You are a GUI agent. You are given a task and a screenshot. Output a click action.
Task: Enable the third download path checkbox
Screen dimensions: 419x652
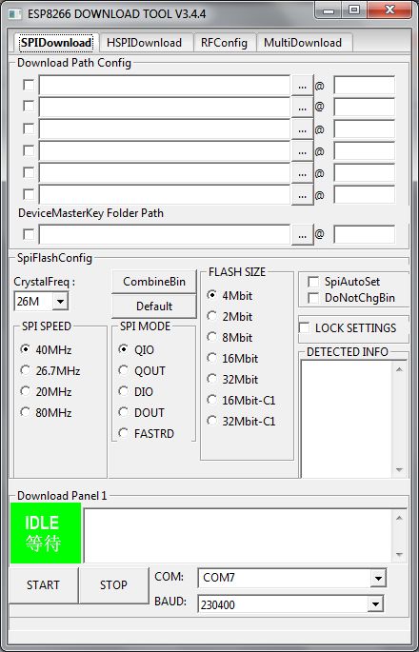[29, 128]
